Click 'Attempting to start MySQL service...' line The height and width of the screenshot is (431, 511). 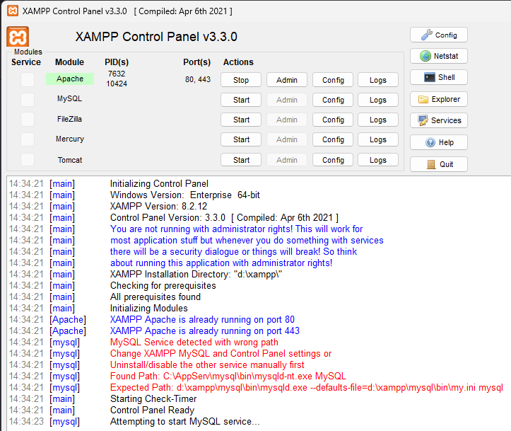click(184, 422)
